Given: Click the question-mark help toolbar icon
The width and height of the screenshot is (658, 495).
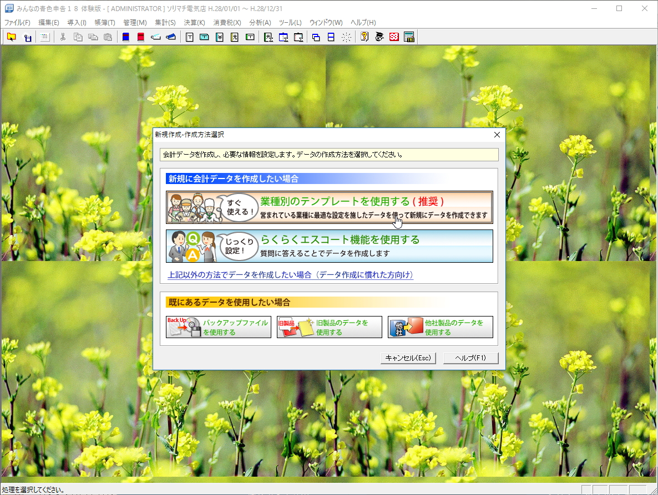Looking at the screenshot, I should (365, 37).
